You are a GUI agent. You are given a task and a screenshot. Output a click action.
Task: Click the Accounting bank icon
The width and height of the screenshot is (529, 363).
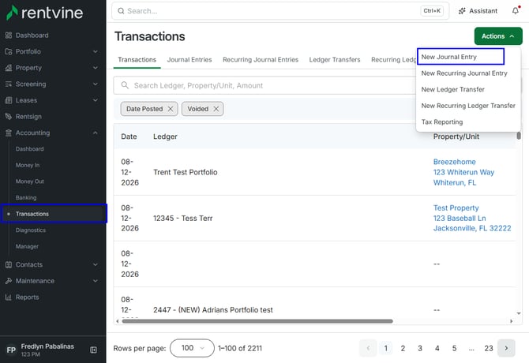tap(9, 133)
